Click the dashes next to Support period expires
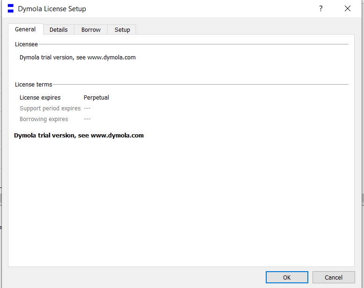Screen dimensions: 364x288 87,108
